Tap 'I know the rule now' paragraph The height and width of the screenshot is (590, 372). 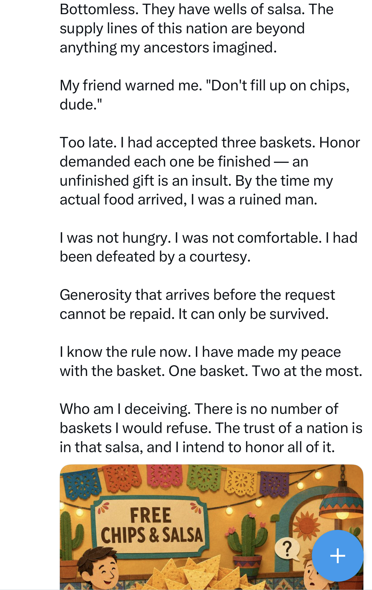click(211, 361)
